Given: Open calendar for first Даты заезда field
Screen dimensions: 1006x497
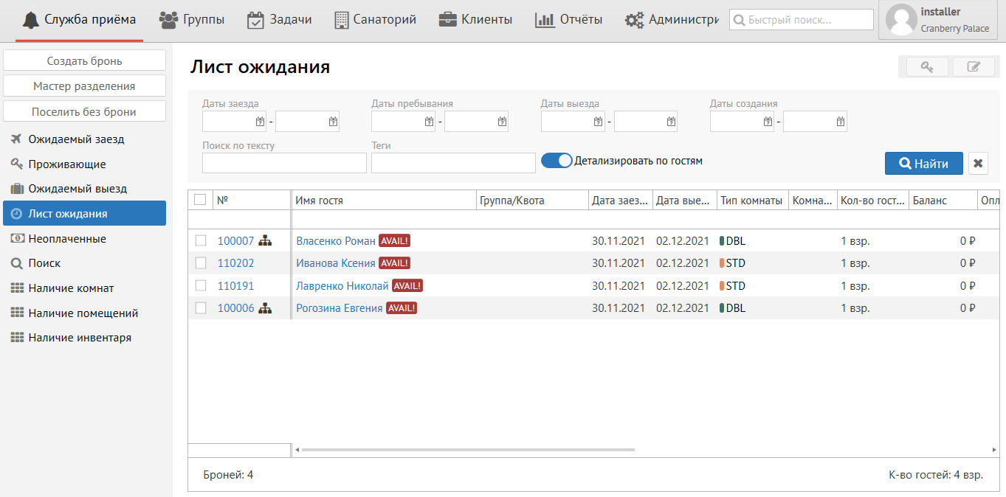Looking at the screenshot, I should point(260,122).
